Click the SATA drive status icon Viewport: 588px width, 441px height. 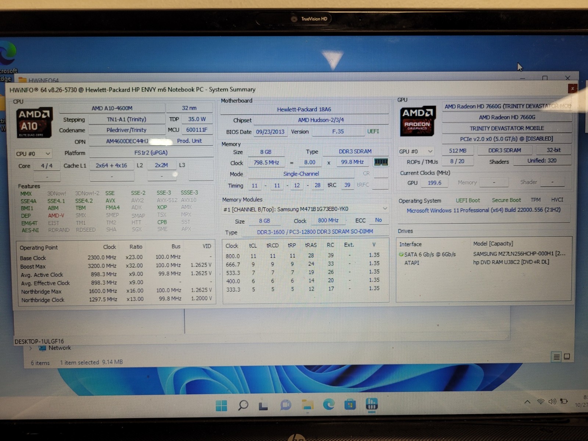pyautogui.click(x=401, y=254)
